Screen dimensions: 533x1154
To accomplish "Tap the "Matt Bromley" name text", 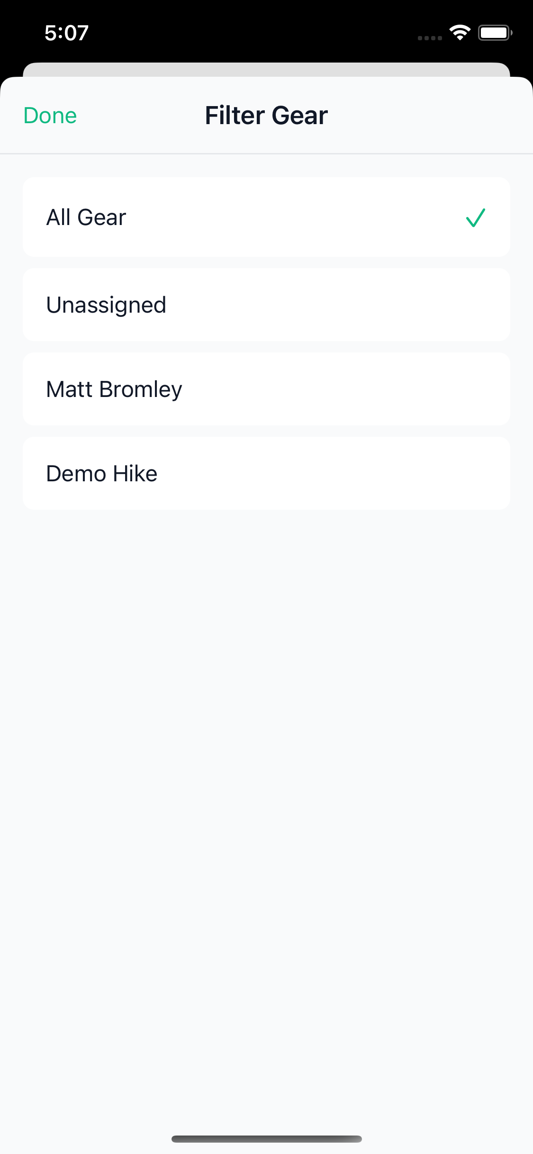I will point(114,389).
